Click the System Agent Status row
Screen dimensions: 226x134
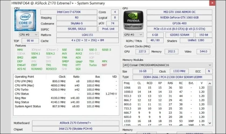[66, 106]
